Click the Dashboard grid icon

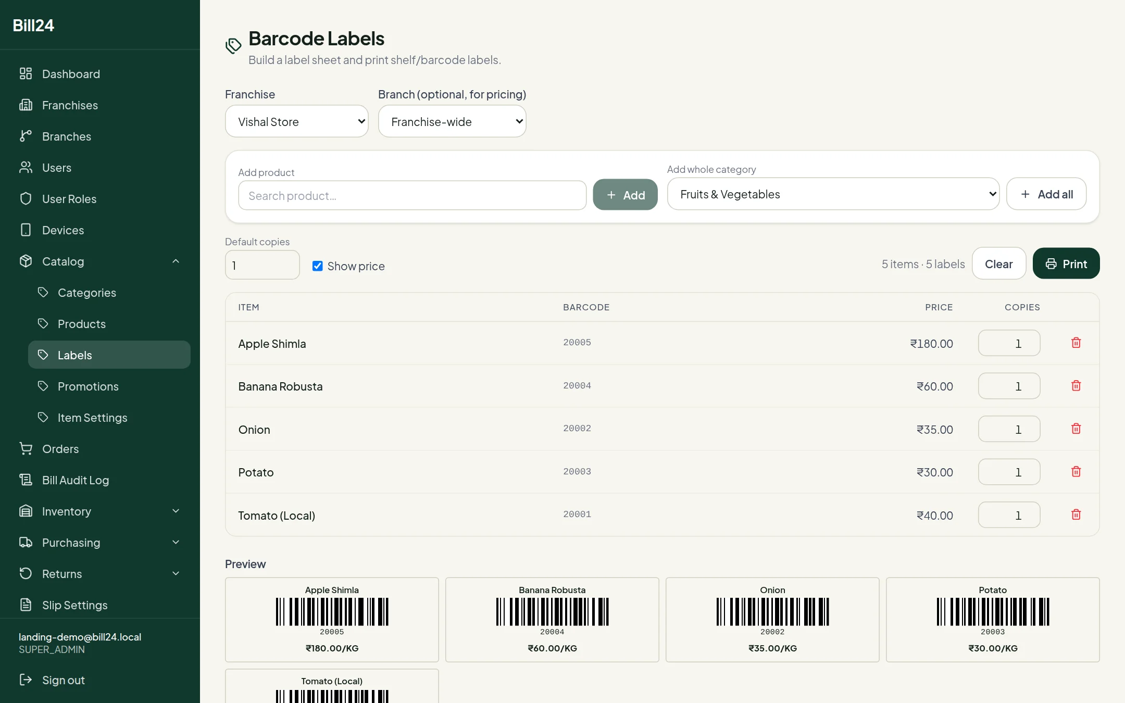[26, 73]
